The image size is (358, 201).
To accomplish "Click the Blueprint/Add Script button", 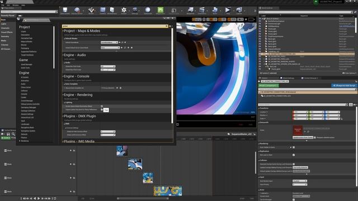I will [x=344, y=85].
